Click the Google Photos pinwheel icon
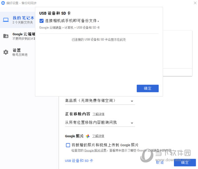Screen dimensions: 198x169 coord(88,136)
